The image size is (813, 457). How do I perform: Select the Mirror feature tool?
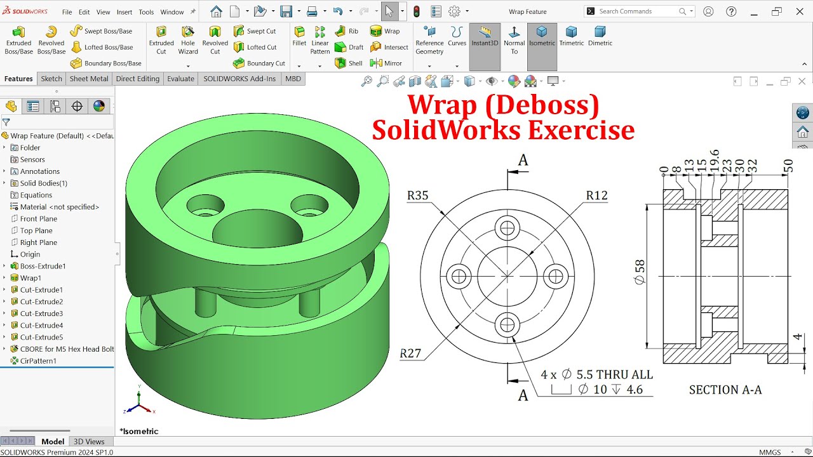click(386, 63)
